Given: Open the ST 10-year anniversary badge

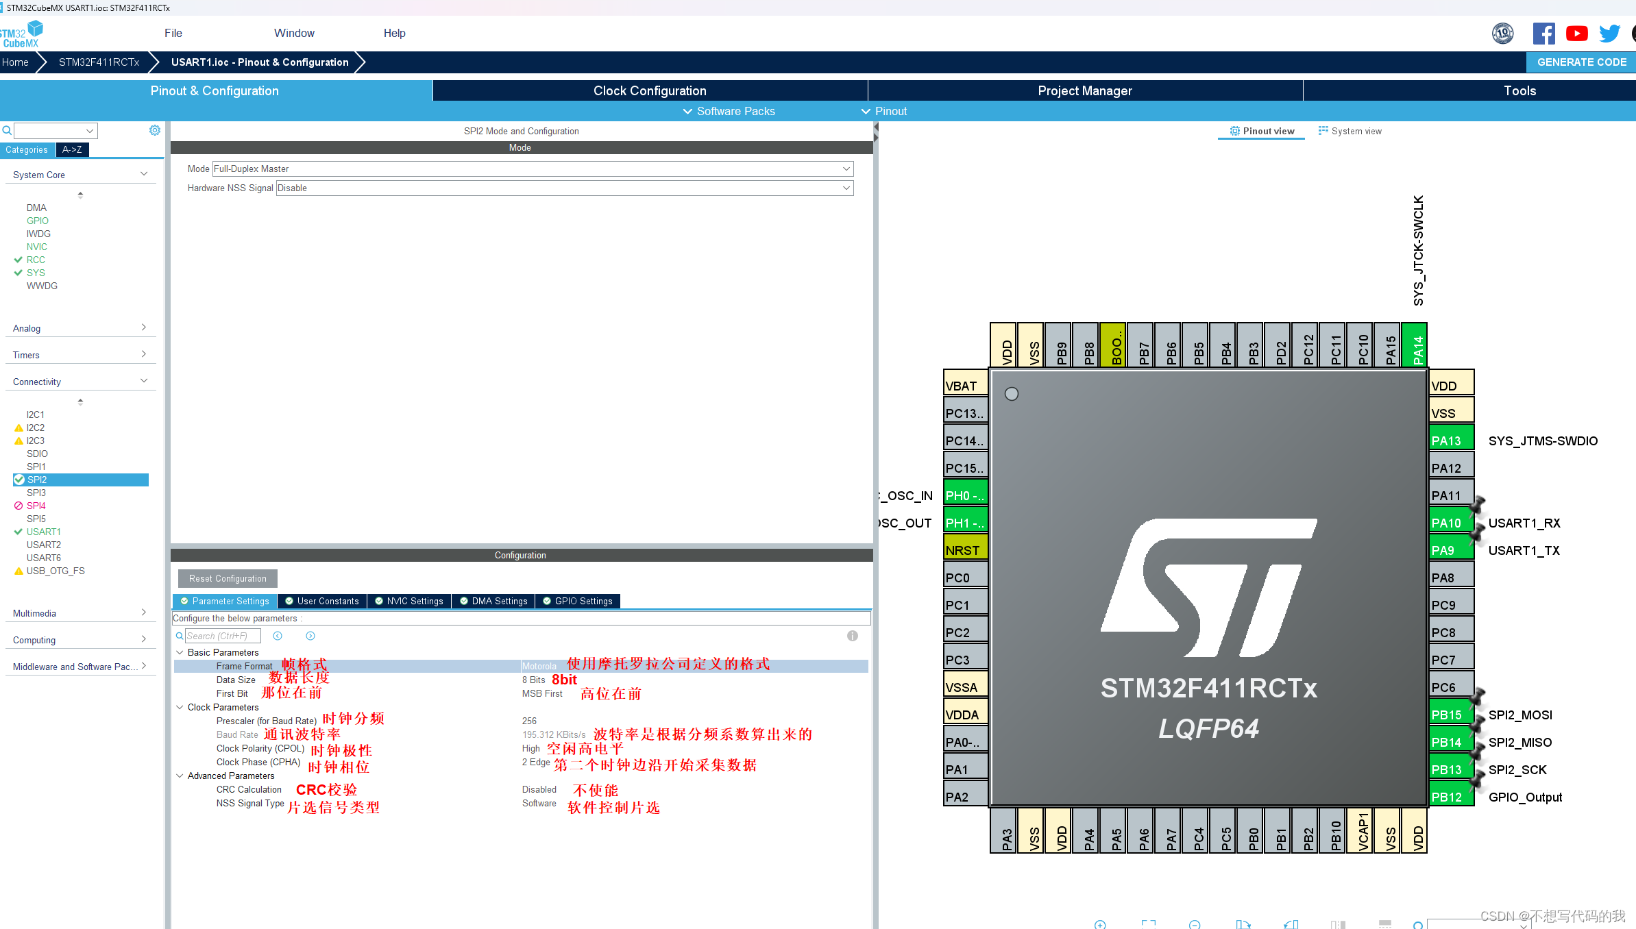Looking at the screenshot, I should coord(1502,33).
